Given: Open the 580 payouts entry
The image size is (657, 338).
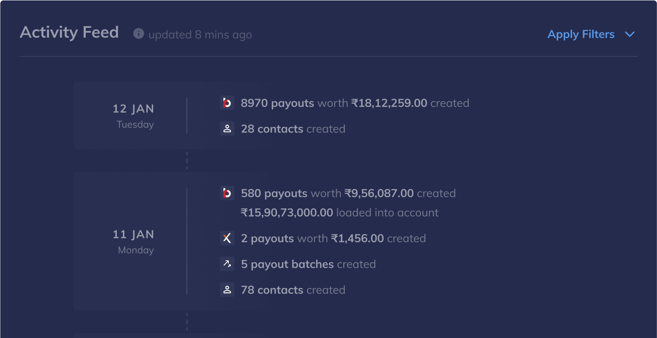Looking at the screenshot, I should pos(274,193).
